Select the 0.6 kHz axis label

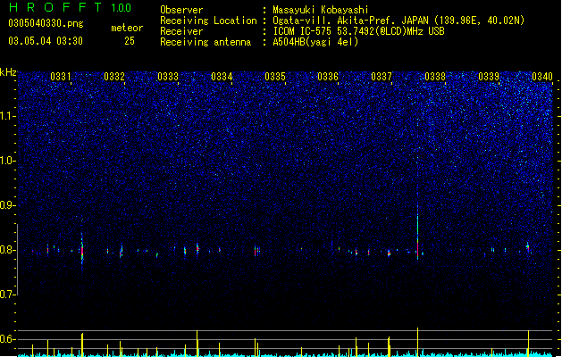pos(8,339)
